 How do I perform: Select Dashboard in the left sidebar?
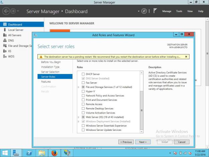click(x=22, y=24)
